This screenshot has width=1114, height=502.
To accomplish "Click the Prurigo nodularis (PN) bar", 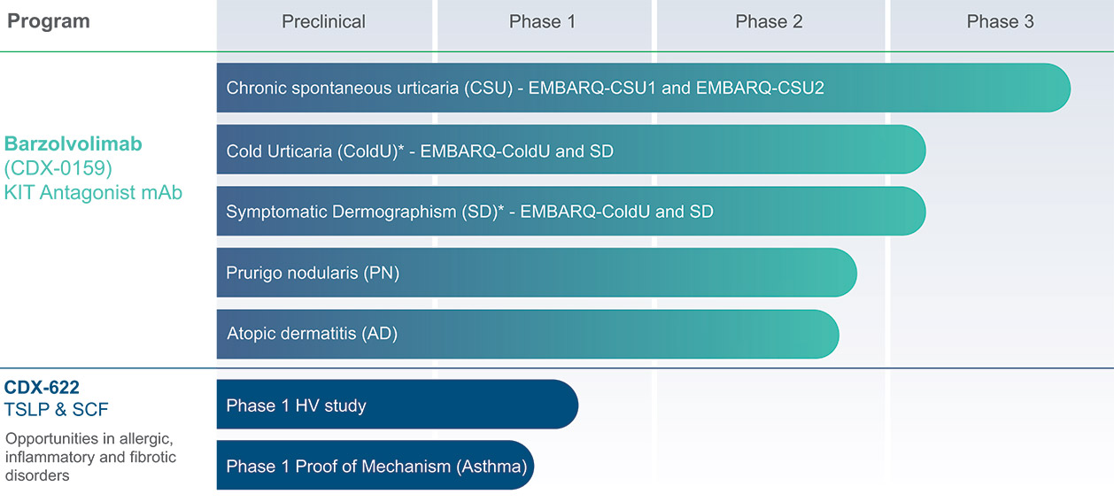I will point(537,273).
